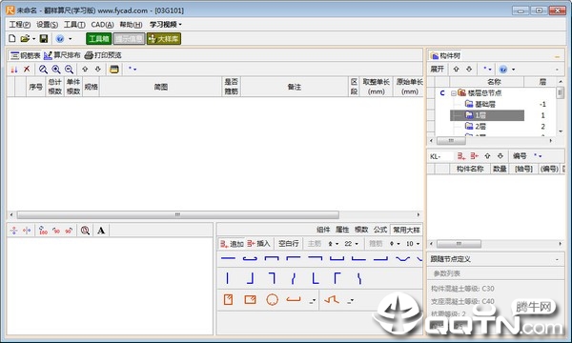Click the zoom fit magnifier in rebar table toolbar

(43, 69)
